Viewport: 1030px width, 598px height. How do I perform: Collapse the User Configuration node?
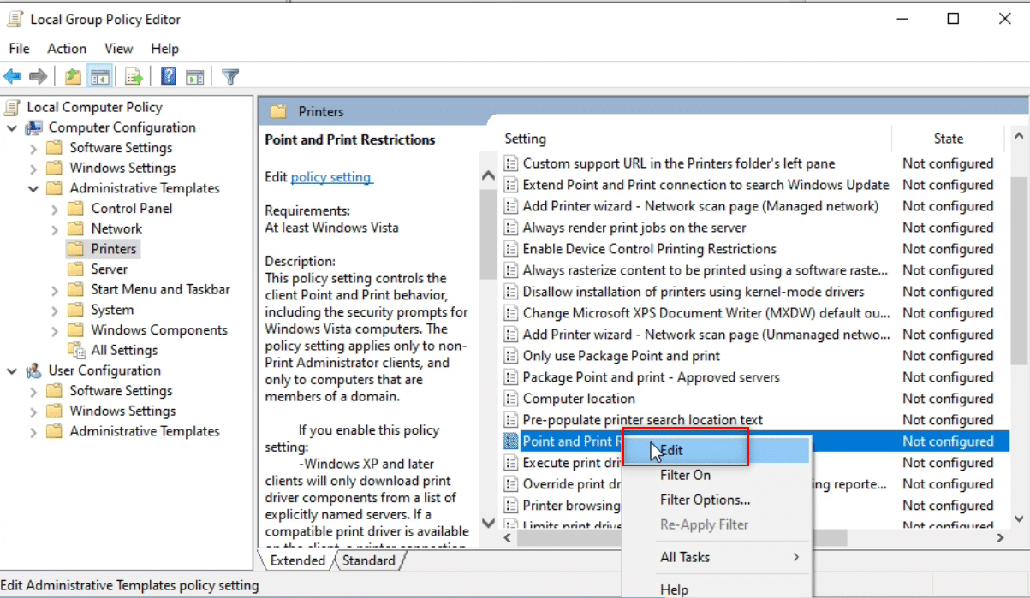tap(12, 370)
